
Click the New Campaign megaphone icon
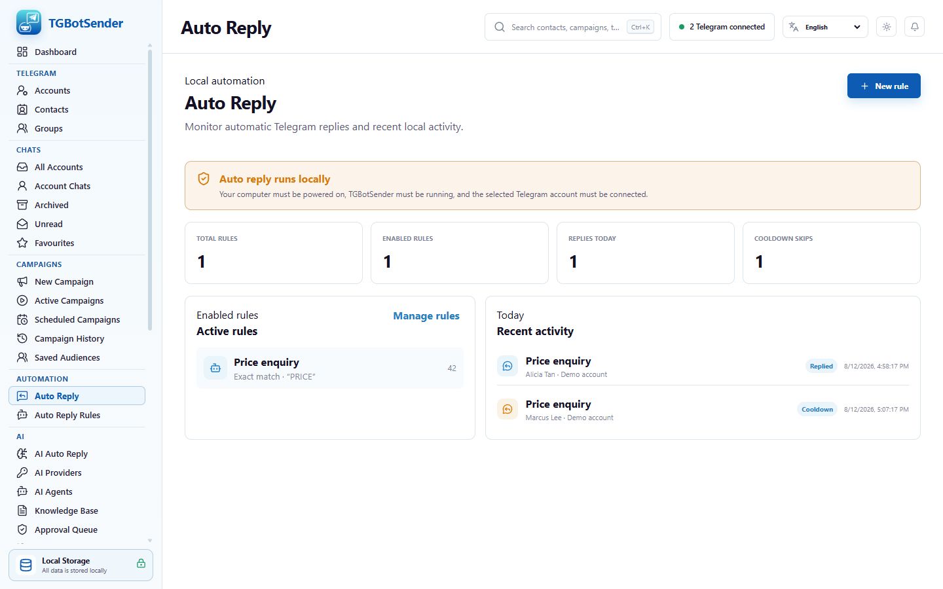(22, 281)
